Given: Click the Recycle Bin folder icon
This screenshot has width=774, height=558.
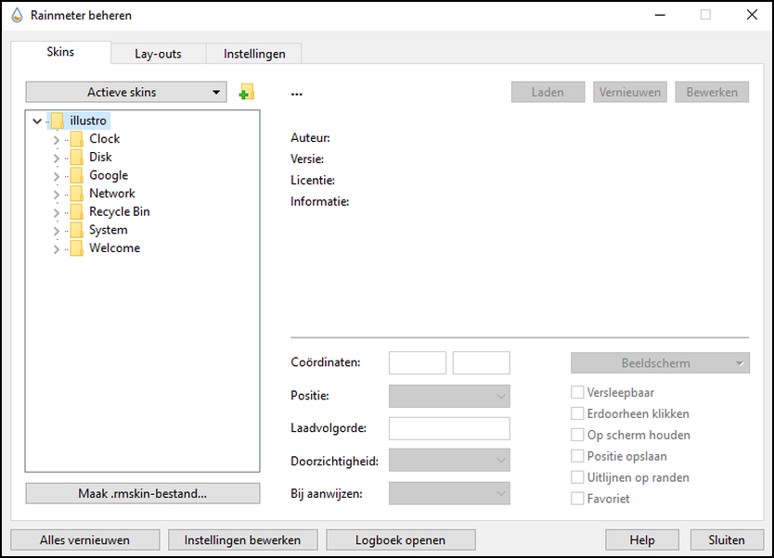Looking at the screenshot, I should pyautogui.click(x=76, y=212).
